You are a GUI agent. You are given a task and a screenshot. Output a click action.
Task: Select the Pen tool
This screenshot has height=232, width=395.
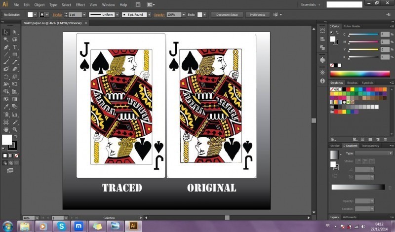point(6,47)
